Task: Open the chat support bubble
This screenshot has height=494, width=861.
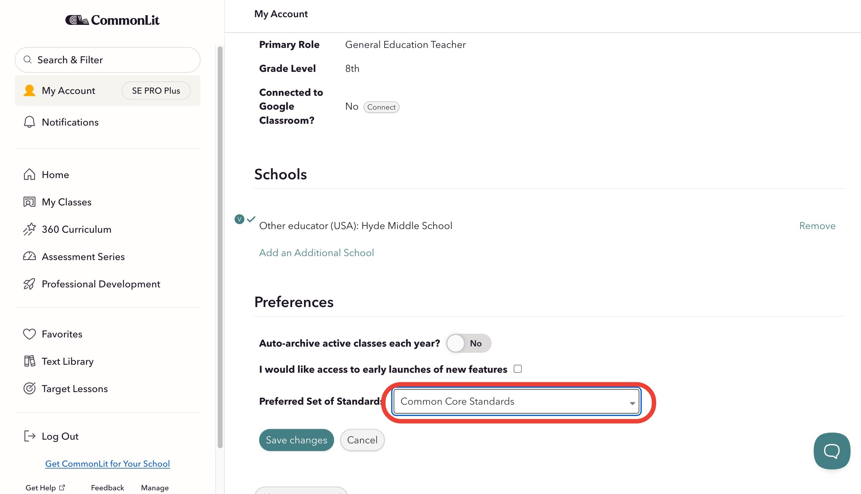Action: click(832, 451)
